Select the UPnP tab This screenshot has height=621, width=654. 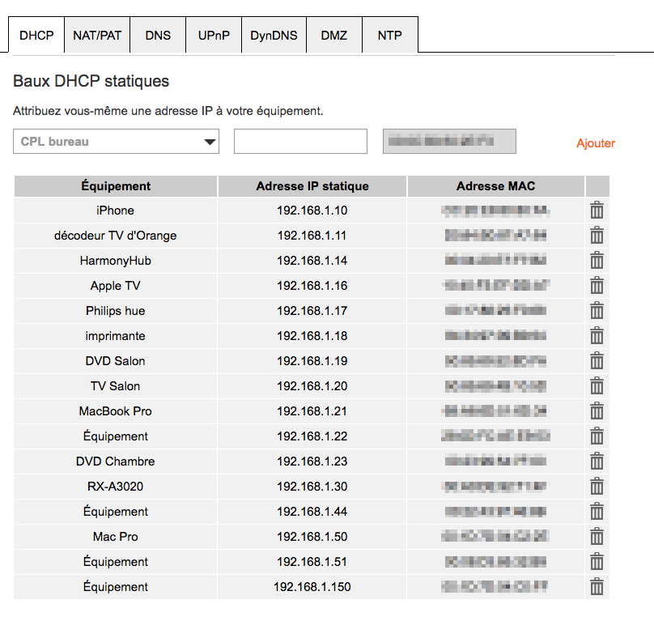click(214, 36)
